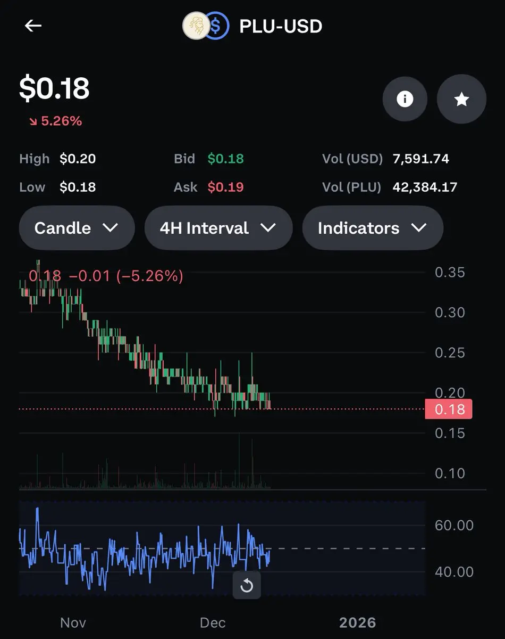Image resolution: width=505 pixels, height=639 pixels.
Task: Tap chart legend 0.18 −0.01 (−5.26%)
Action: pyautogui.click(x=106, y=276)
